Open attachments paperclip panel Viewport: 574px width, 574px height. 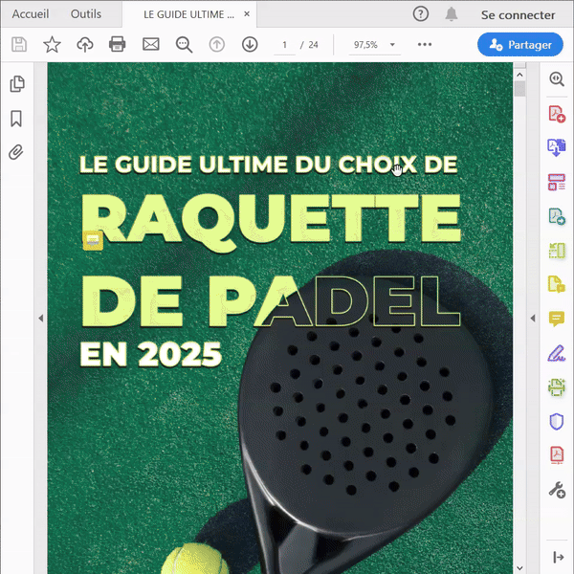(16, 152)
